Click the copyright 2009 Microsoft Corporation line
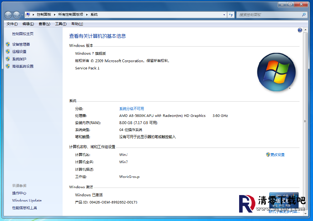 point(122,61)
